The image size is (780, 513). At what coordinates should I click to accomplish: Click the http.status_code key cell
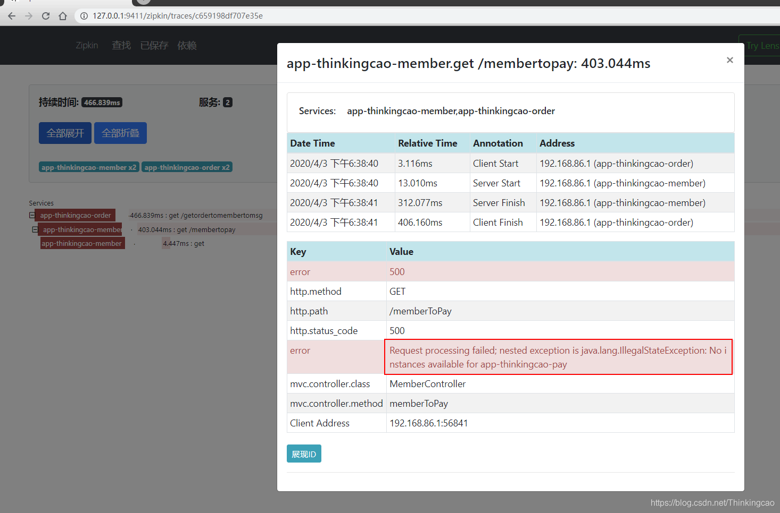pyautogui.click(x=337, y=331)
